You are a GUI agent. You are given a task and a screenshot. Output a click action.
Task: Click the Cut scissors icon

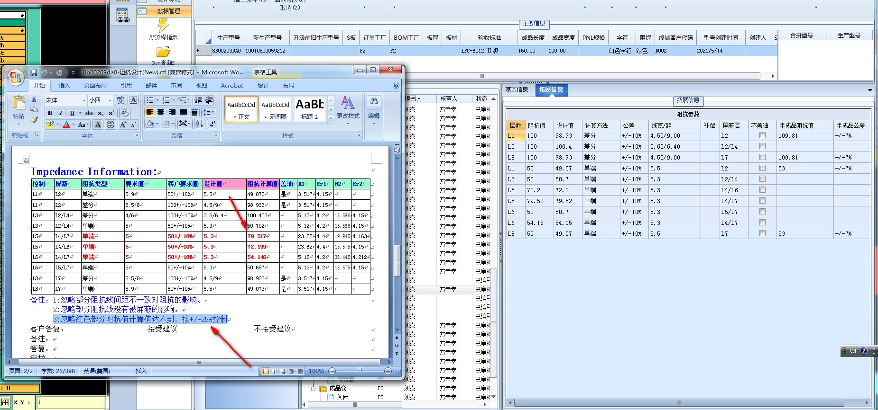point(34,99)
